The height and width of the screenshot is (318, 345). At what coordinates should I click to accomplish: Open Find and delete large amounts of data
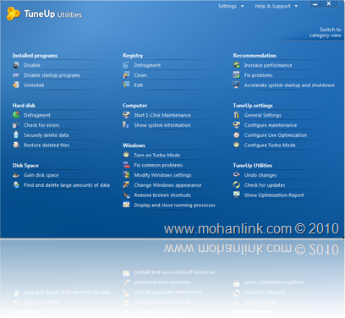67,185
